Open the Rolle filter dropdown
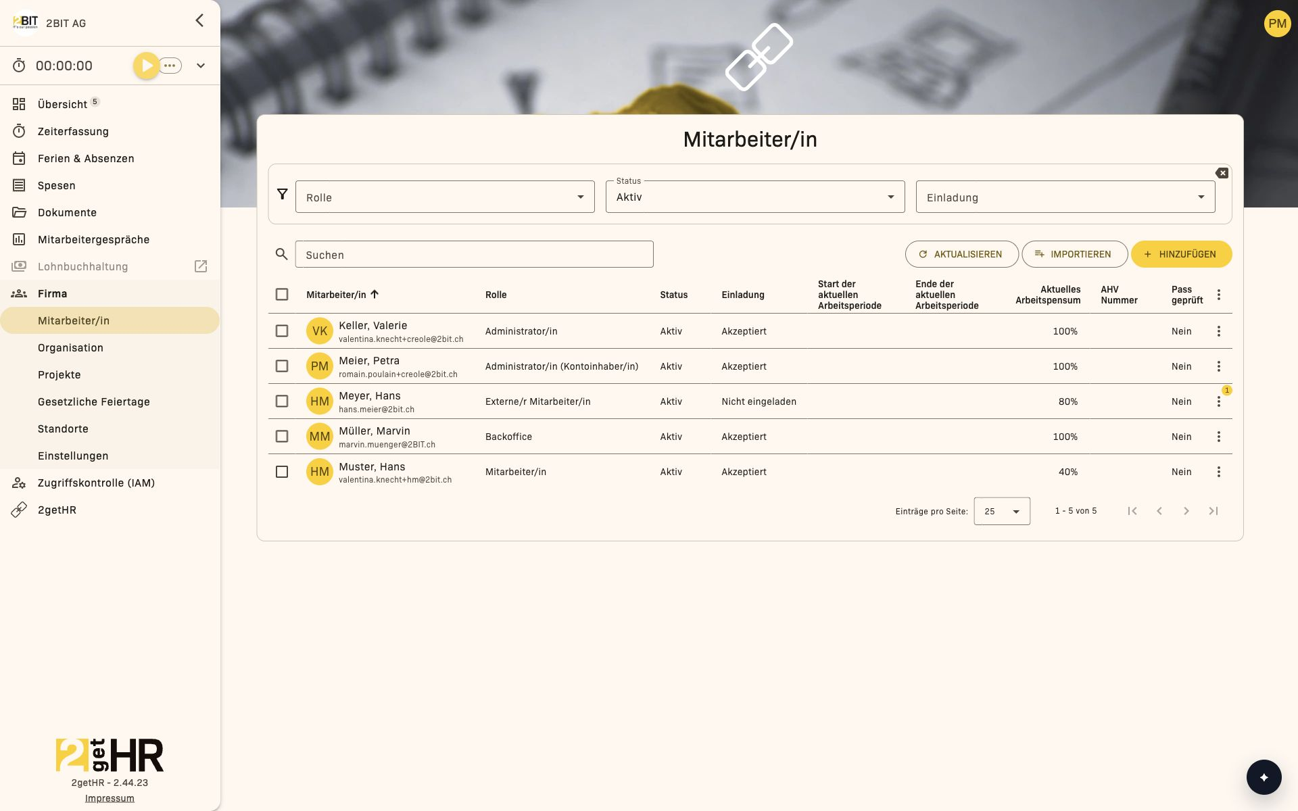Screen dimensions: 1298x811 pos(445,197)
